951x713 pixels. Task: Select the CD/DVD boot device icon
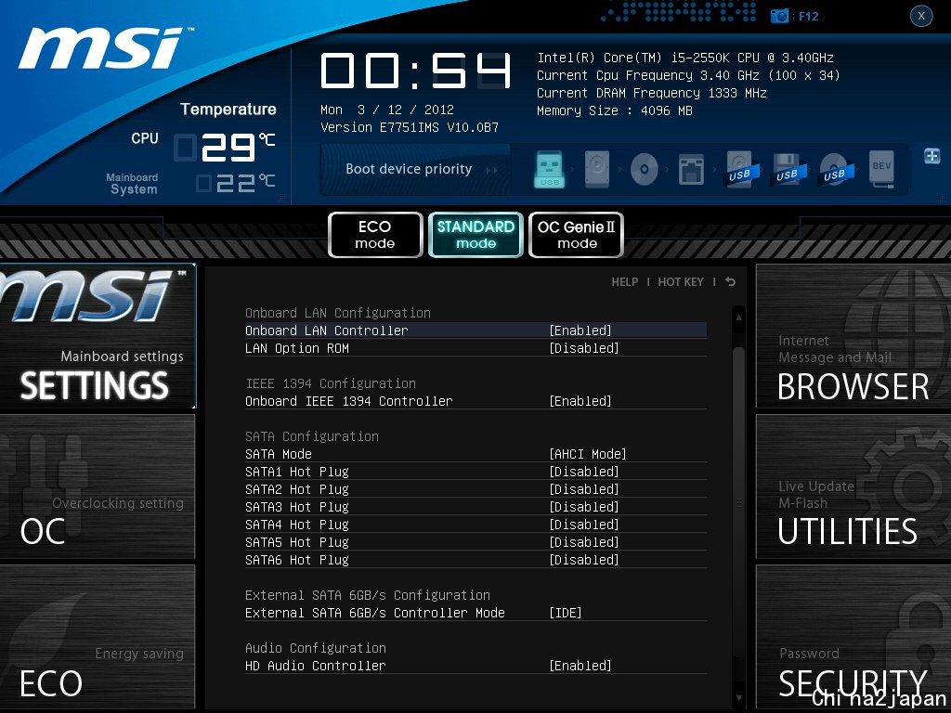click(x=645, y=169)
